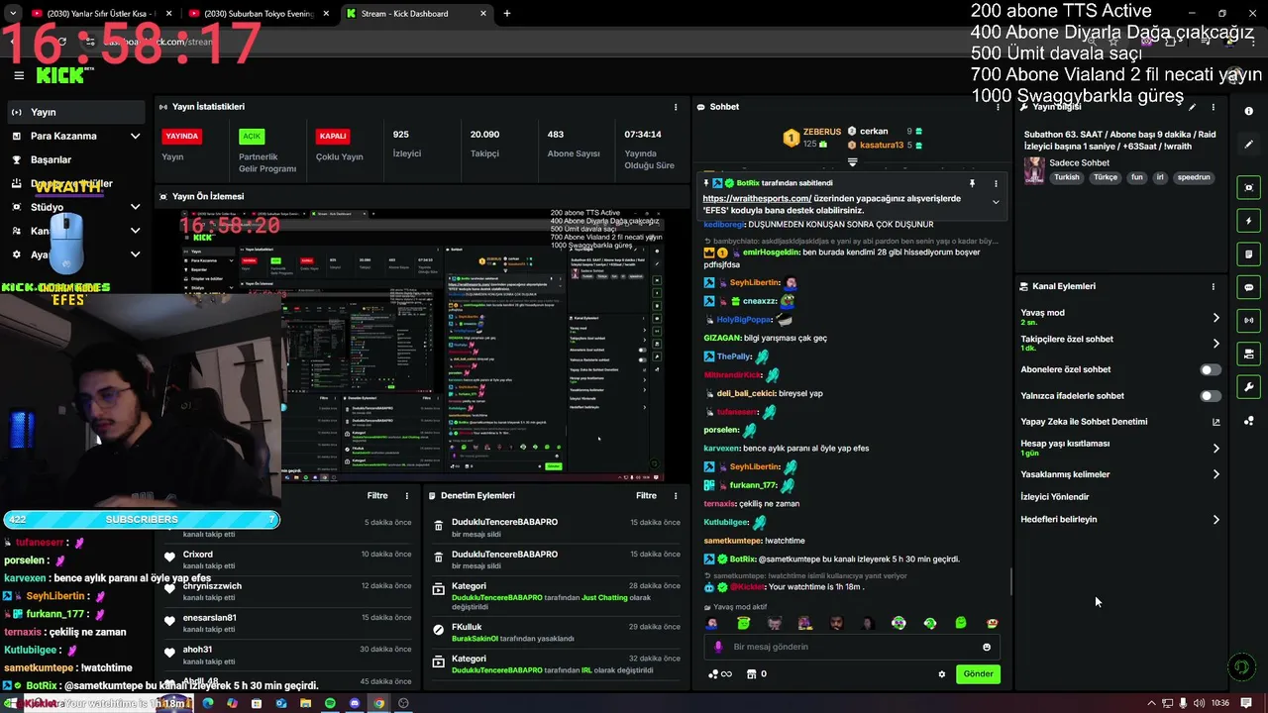Expand Hedefleri belirleyin settings
Image resolution: width=1268 pixels, height=713 pixels.
tap(1215, 520)
